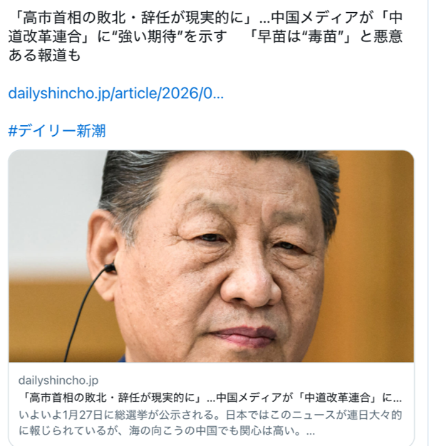Click card description line に報じられているが

167,430
